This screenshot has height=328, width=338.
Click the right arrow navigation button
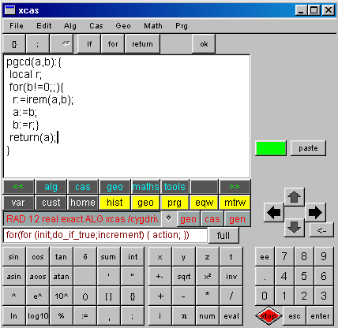click(x=315, y=212)
